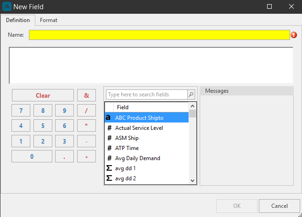
Task: Click the OK button
Action: (237, 206)
